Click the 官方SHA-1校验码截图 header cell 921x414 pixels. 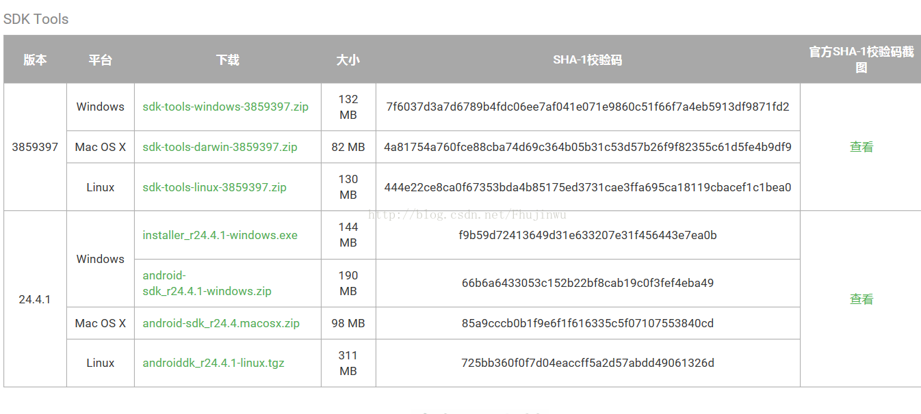[861, 59]
